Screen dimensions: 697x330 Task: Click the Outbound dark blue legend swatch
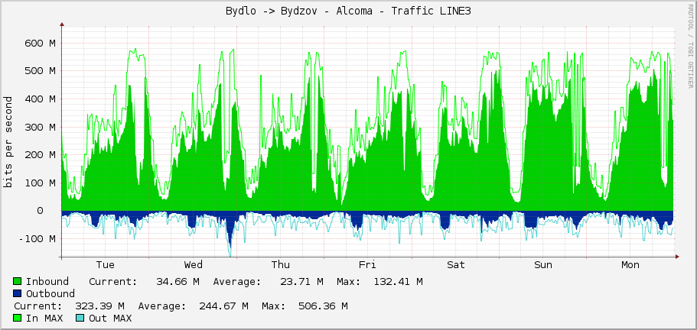point(18,293)
